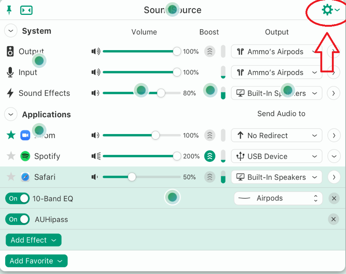Image resolution: width=346 pixels, height=274 pixels.
Task: Click the Safari volume slider knob
Action: [132, 177]
